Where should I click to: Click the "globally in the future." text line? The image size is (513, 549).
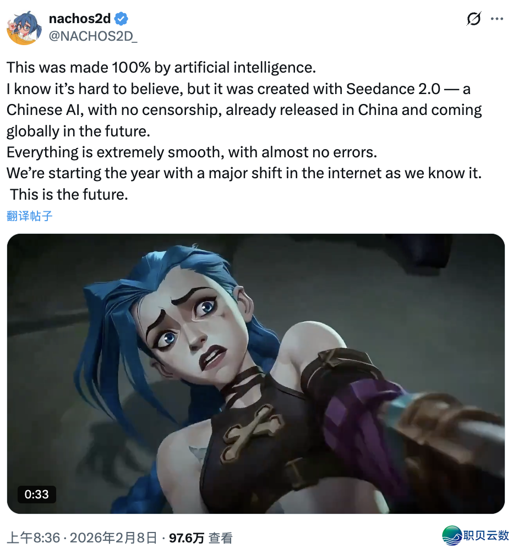[x=79, y=131]
